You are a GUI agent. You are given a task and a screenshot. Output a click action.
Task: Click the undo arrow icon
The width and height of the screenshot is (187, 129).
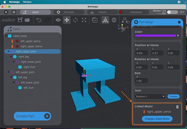click(39, 20)
